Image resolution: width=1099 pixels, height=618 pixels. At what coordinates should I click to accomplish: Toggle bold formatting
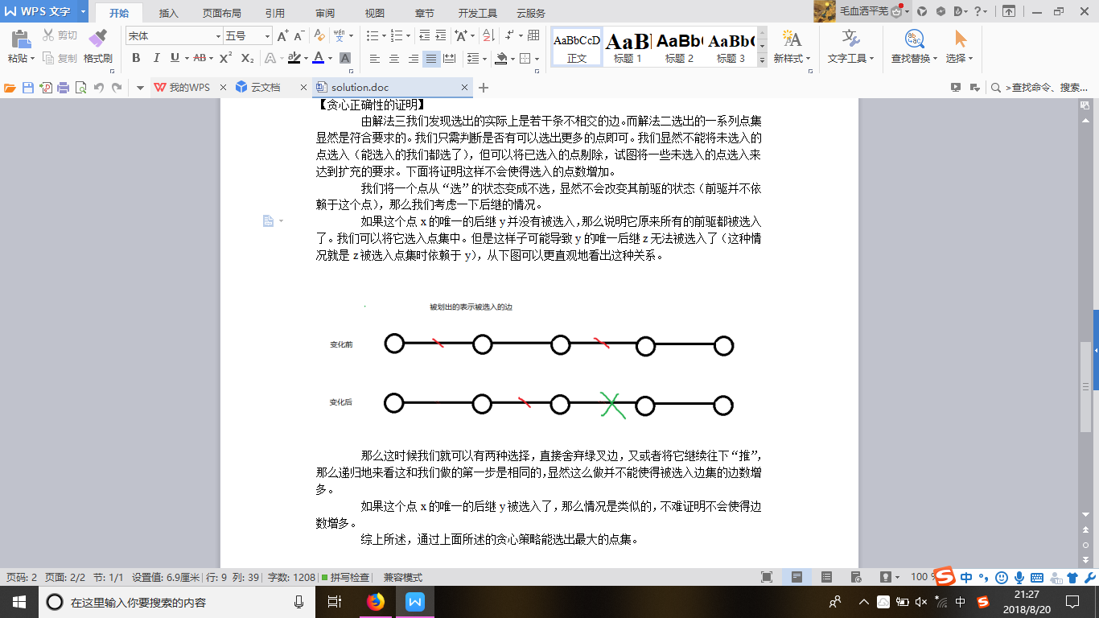[136, 58]
